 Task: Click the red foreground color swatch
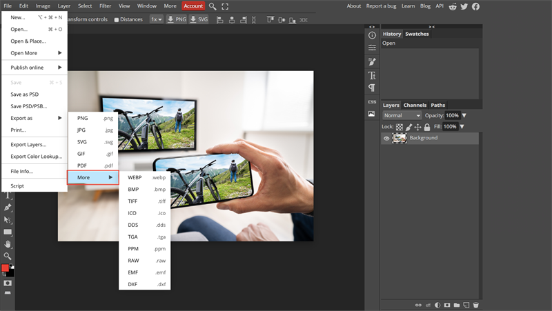5,268
